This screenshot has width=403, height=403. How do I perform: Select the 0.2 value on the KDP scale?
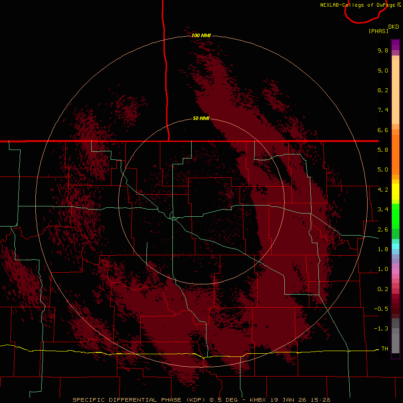pos(383,289)
